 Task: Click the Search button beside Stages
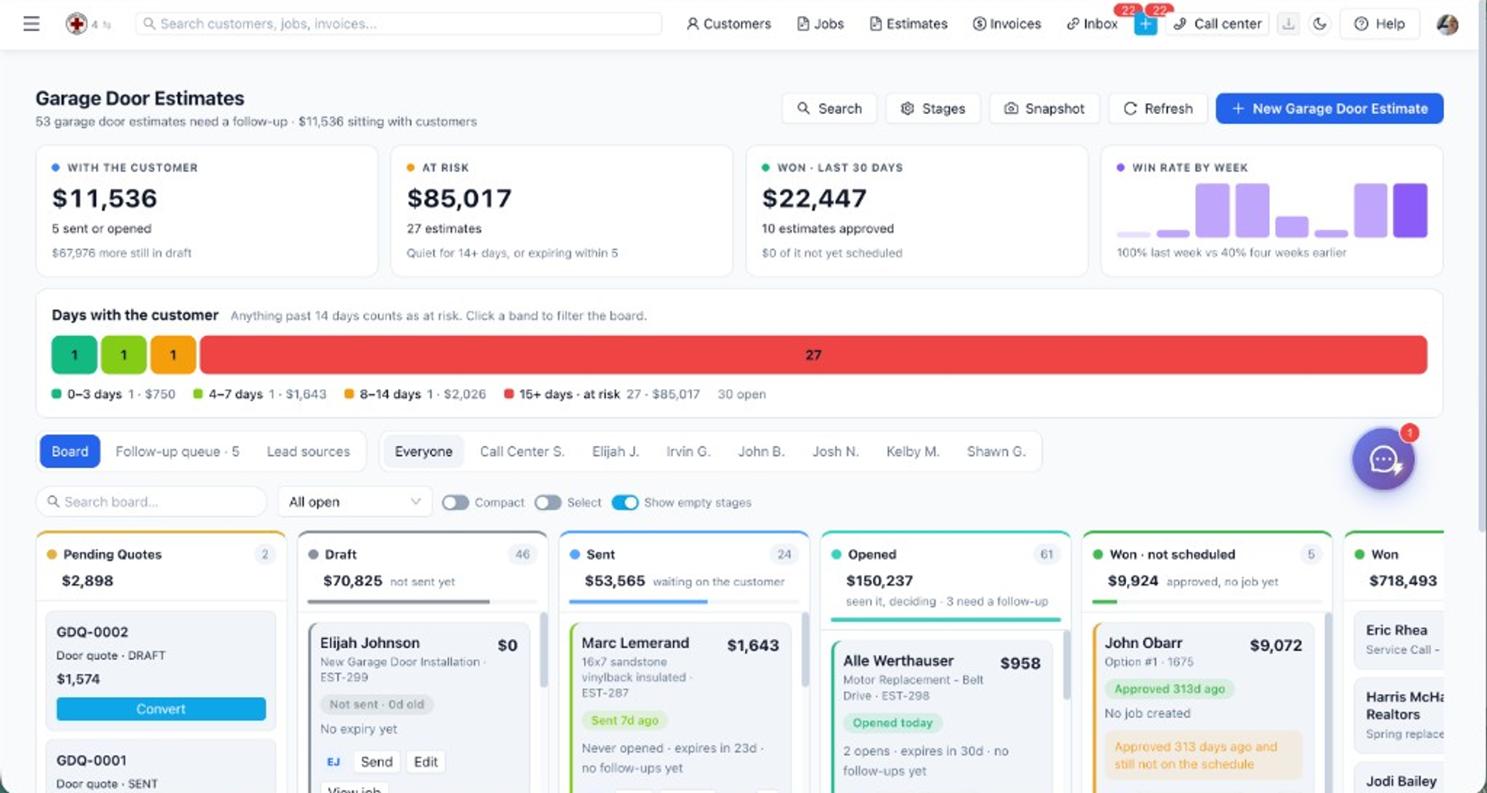tap(829, 108)
